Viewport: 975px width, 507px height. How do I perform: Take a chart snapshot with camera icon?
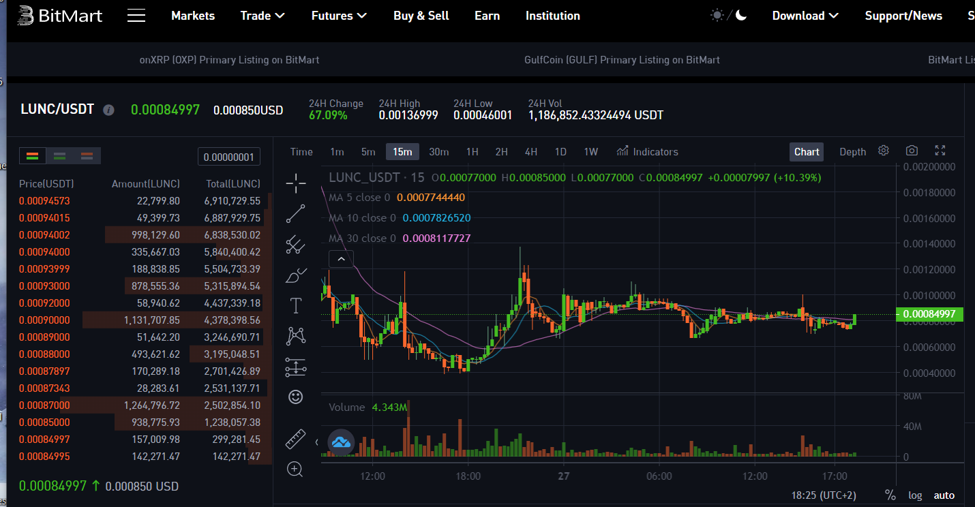coord(912,151)
